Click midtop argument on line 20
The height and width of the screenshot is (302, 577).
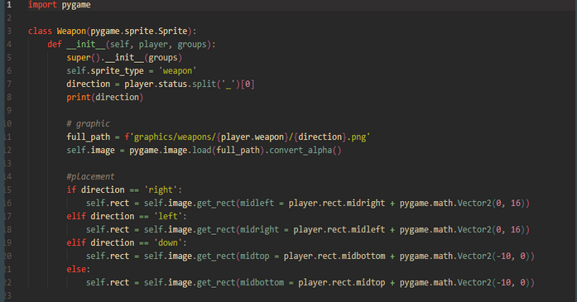(x=255, y=256)
